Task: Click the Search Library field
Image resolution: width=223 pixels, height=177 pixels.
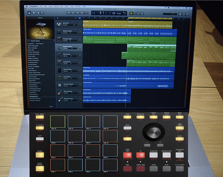Action: coord(40,41)
